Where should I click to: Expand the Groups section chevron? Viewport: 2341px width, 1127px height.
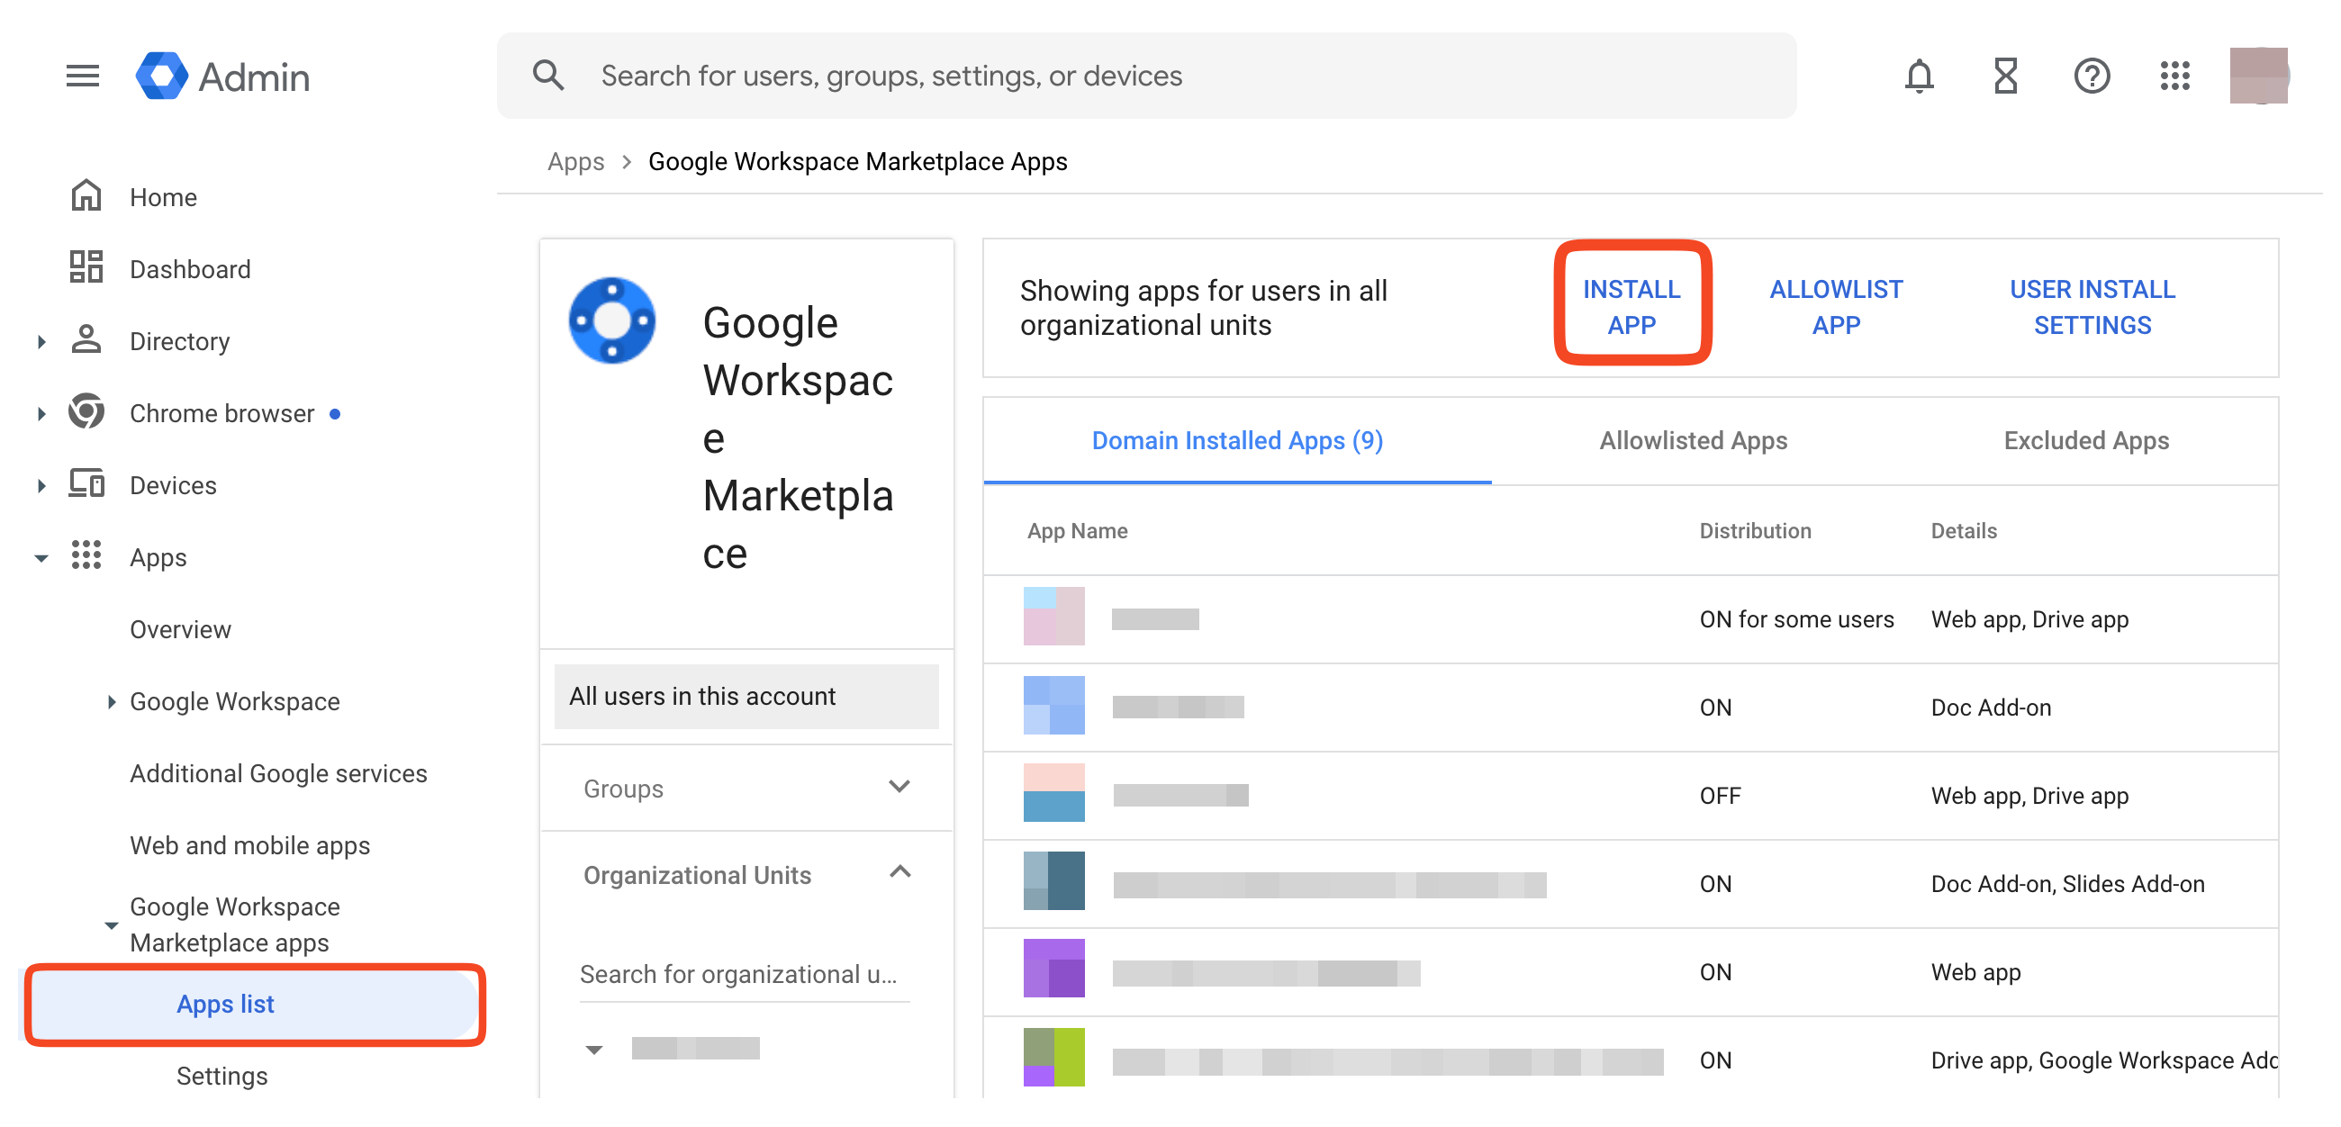899,786
